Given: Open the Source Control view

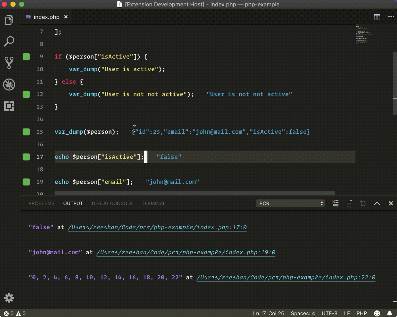Looking at the screenshot, I should tap(9, 63).
